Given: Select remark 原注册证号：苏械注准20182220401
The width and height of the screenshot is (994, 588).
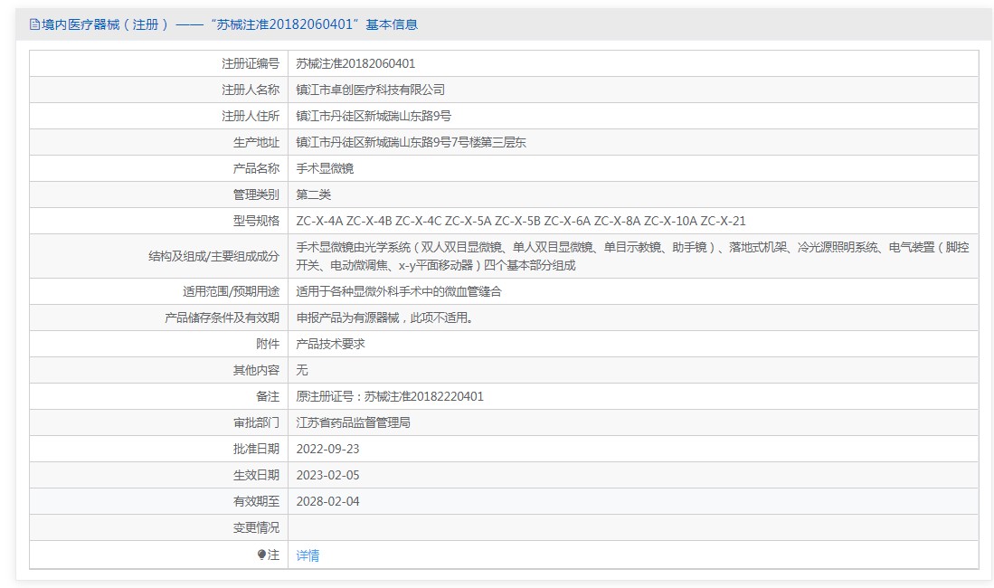Looking at the screenshot, I should [390, 396].
